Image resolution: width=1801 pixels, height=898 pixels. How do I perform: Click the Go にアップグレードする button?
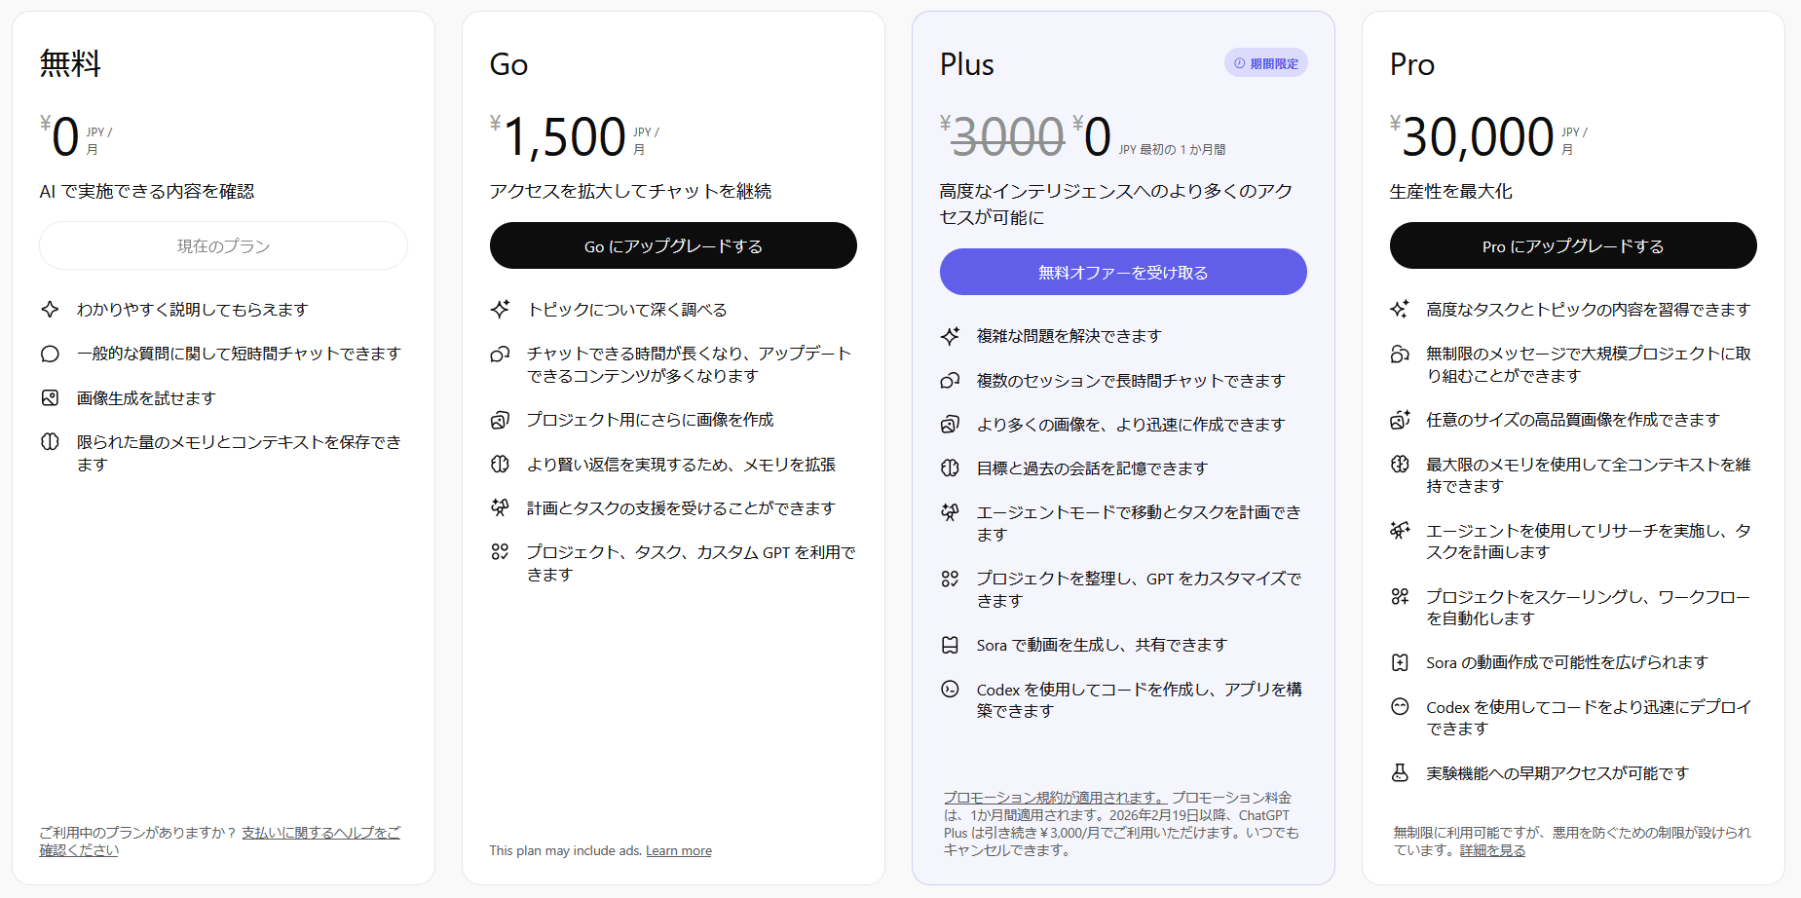pyautogui.click(x=673, y=245)
